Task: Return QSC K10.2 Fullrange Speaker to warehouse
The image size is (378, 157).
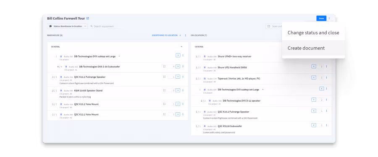Action: 314,111
